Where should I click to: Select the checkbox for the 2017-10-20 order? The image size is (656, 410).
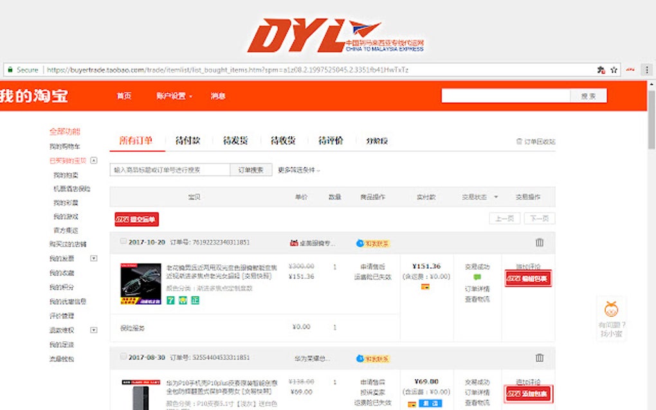click(x=123, y=242)
